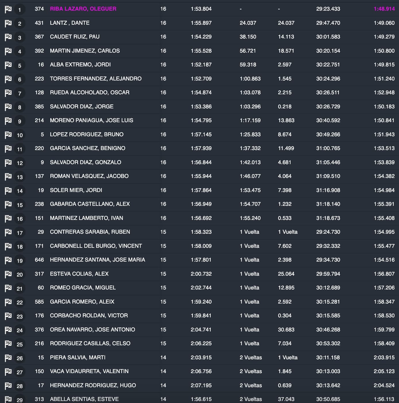Click the checkered flag icon for position 1
Screen dimensions: 399x403
[x=8, y=9]
